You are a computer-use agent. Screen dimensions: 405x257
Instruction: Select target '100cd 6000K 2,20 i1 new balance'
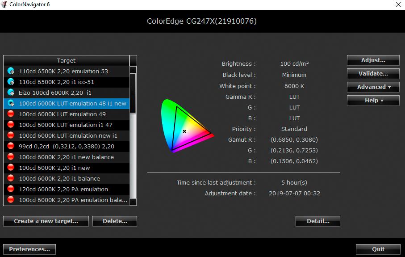[67, 157]
